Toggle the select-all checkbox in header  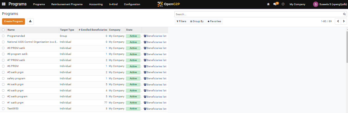click(x=3, y=30)
